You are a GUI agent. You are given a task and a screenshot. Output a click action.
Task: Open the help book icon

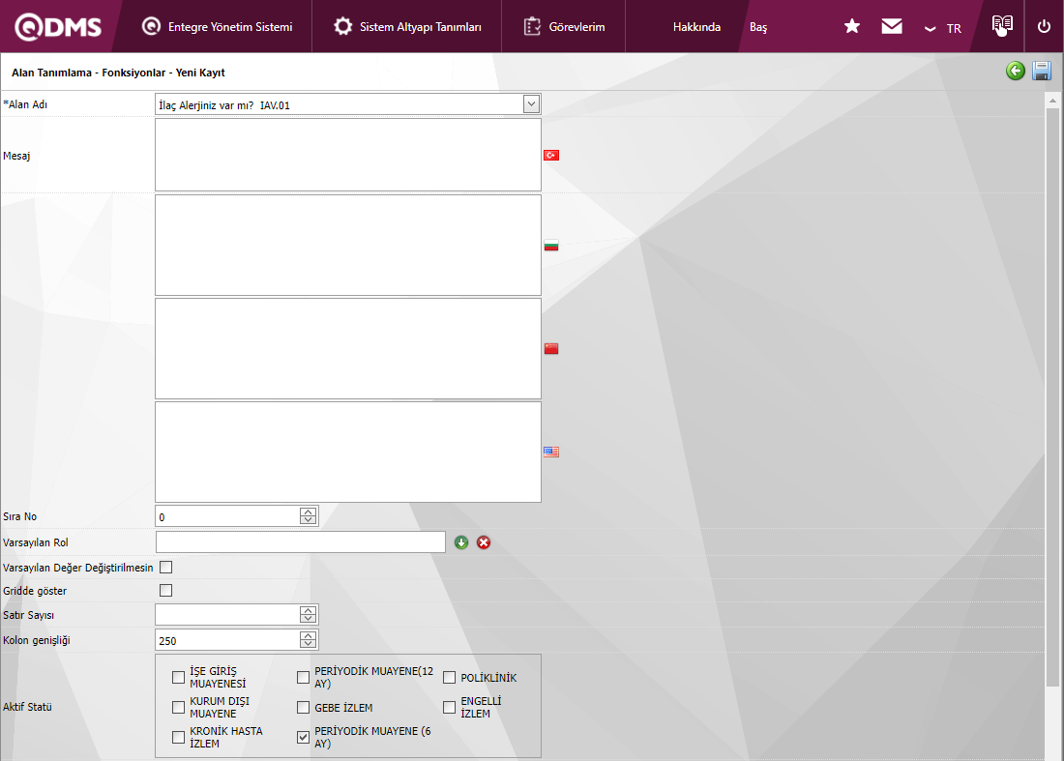[1001, 26]
